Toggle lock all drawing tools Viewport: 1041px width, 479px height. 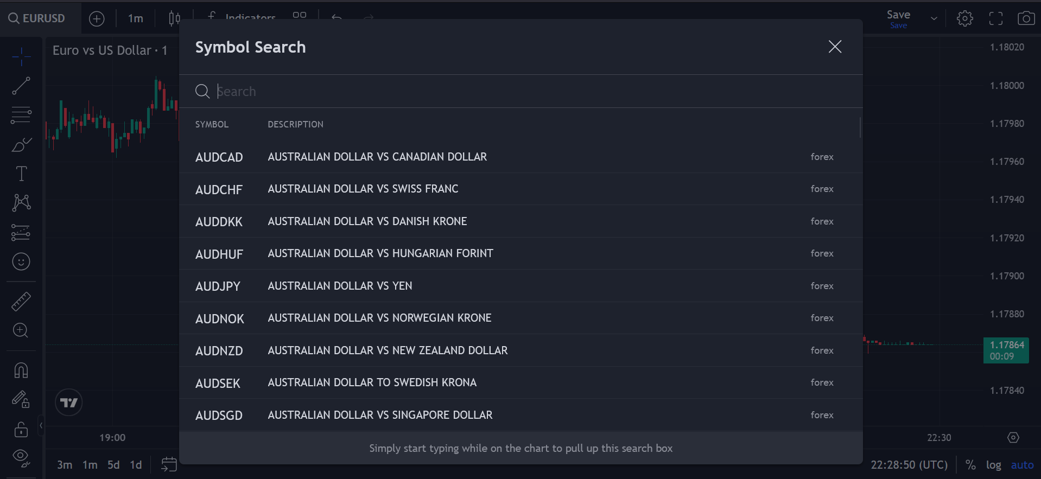click(21, 430)
